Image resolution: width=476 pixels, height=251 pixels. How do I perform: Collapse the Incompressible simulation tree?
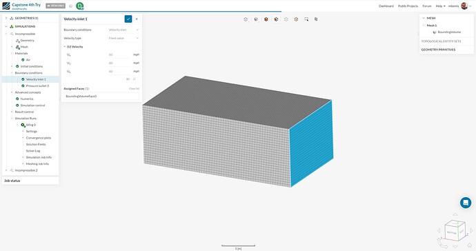6,34
